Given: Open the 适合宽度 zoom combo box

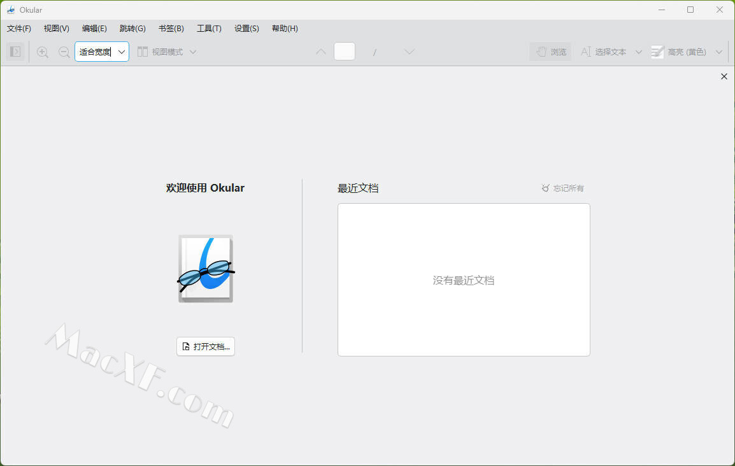Looking at the screenshot, I should point(102,52).
